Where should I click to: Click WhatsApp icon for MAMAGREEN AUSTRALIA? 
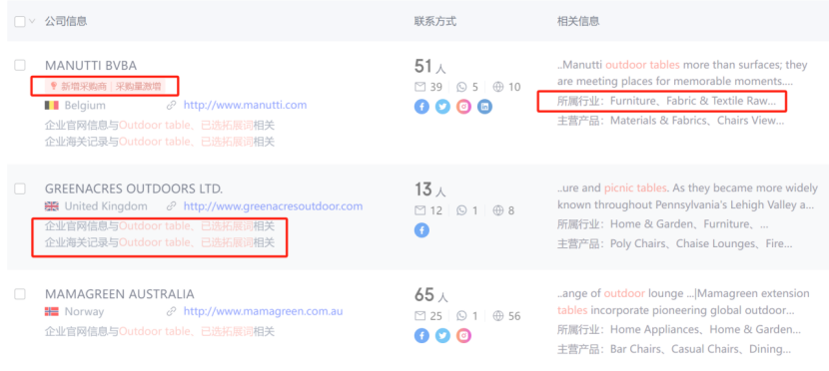point(461,316)
